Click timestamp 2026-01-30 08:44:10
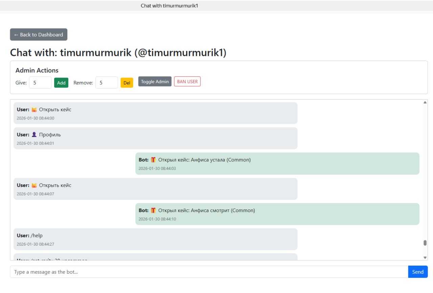433x293 pixels. [x=157, y=219]
